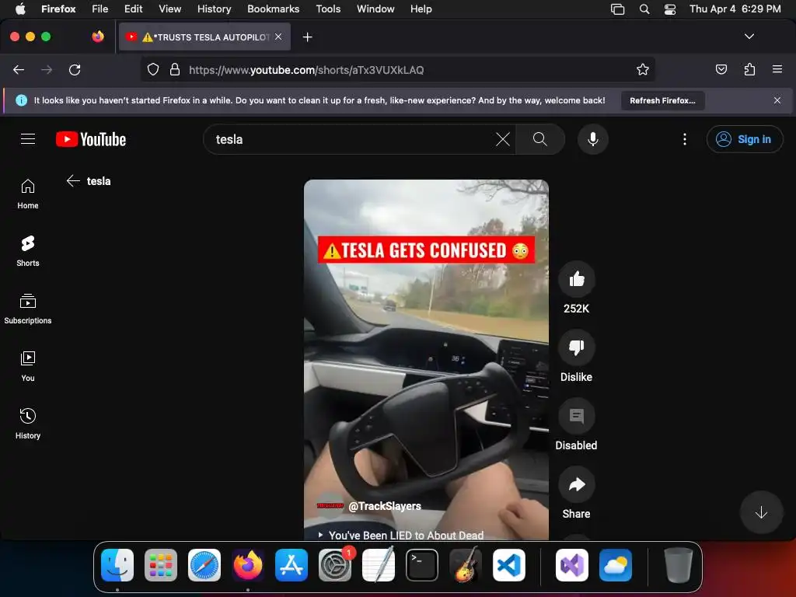The height and width of the screenshot is (597, 796).
Task: Open the Bookmarks menu
Action: tap(273, 9)
